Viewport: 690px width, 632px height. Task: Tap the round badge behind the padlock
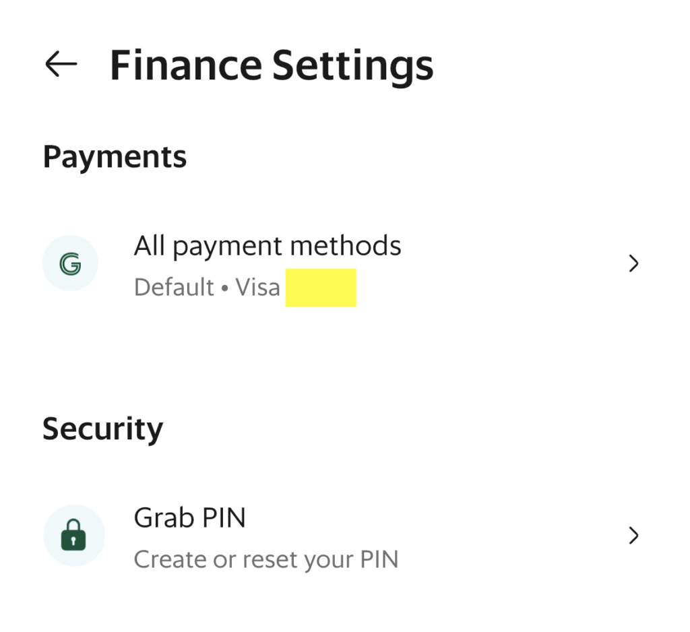(73, 535)
